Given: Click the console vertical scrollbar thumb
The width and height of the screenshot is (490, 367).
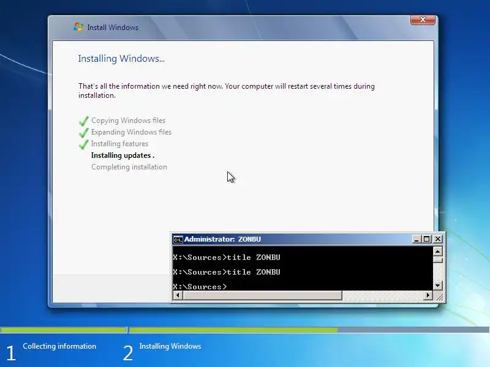Looking at the screenshot, I should [x=437, y=259].
